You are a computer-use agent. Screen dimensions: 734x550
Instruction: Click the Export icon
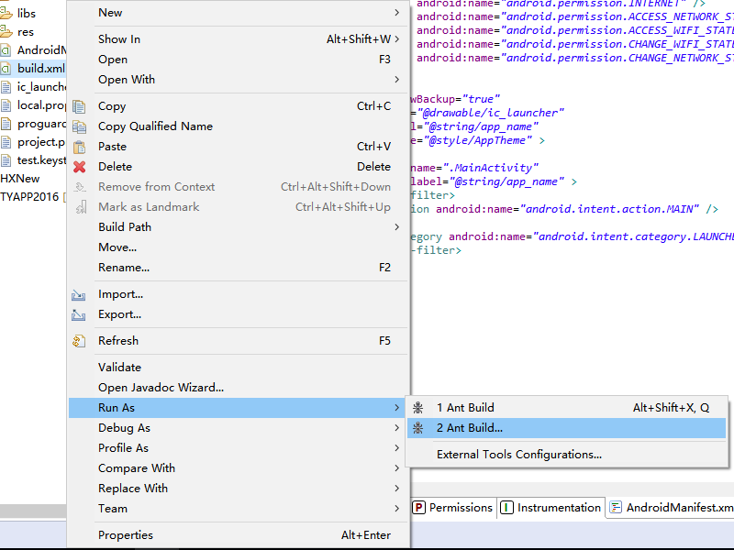coord(79,314)
